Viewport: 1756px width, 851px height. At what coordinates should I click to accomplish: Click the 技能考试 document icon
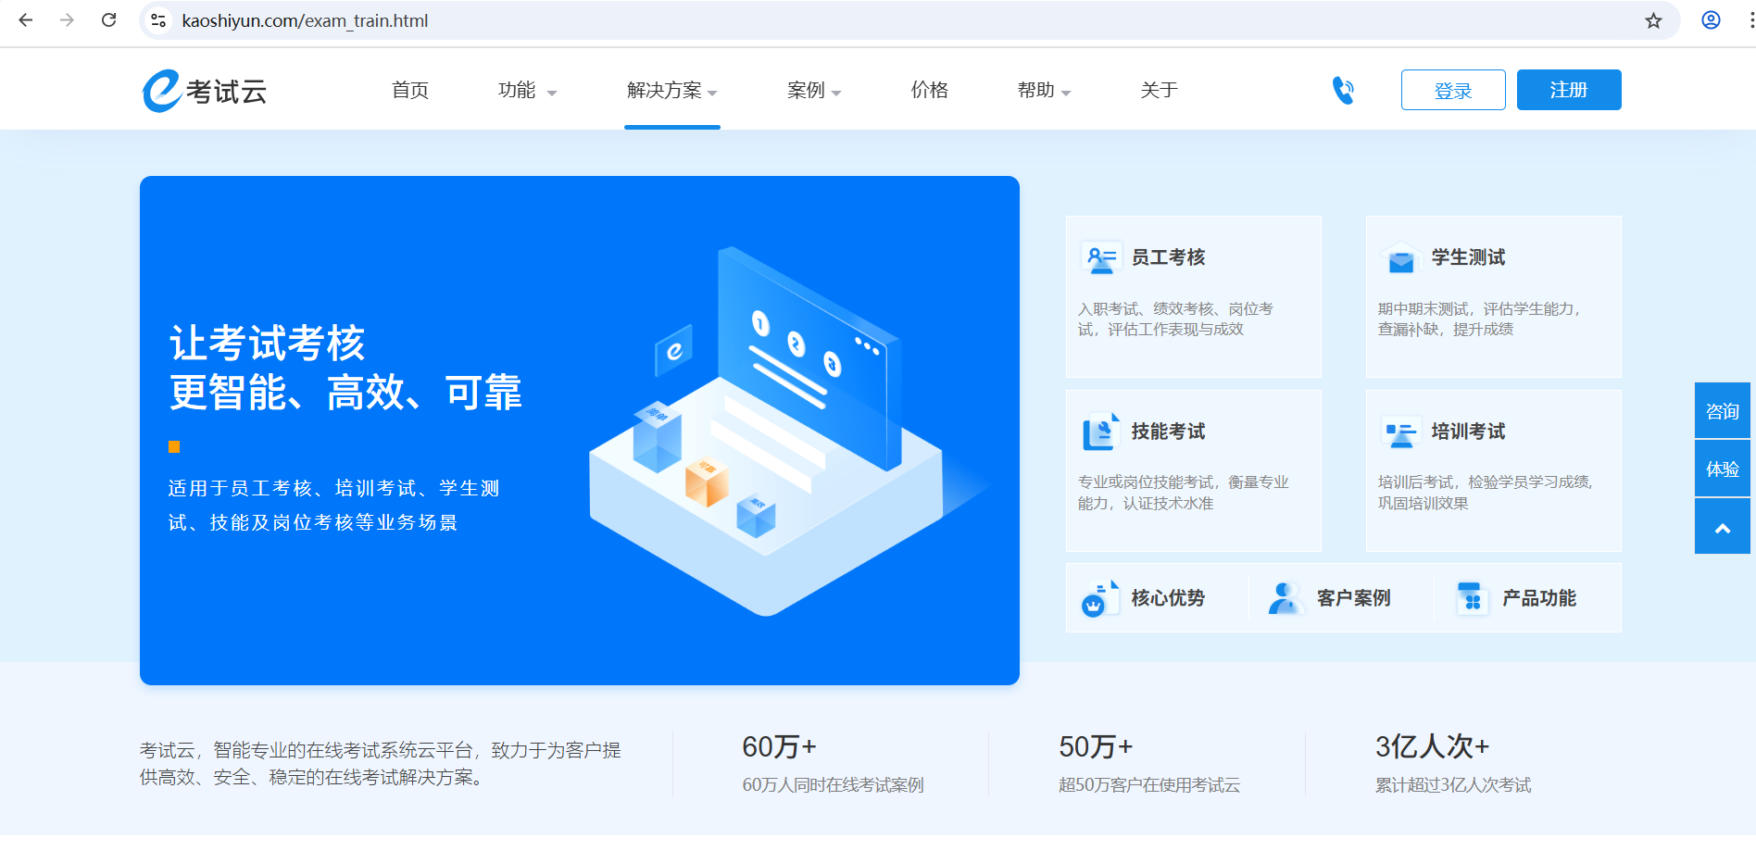pos(1100,432)
